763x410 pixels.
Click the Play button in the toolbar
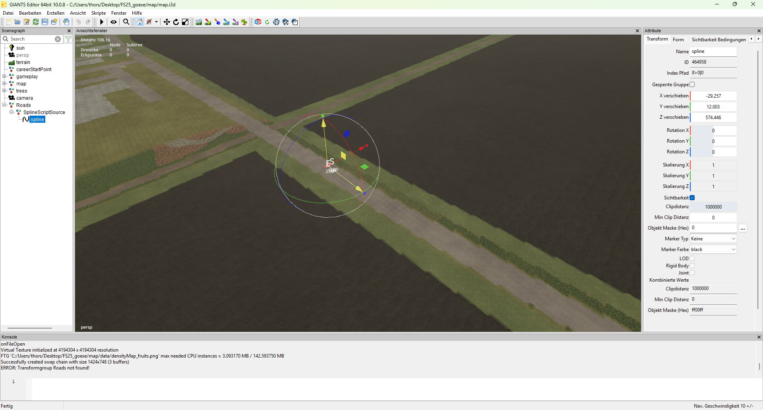coord(102,22)
